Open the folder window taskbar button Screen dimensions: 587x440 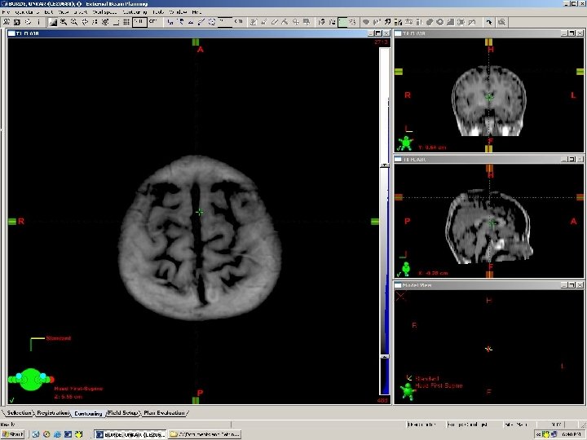(x=206, y=434)
